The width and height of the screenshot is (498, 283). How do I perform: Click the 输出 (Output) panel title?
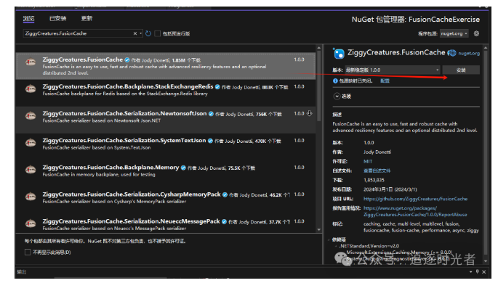22,272
